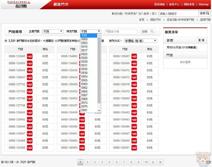Go to page 5 of results
This screenshot has width=212, height=167.
[109, 162]
